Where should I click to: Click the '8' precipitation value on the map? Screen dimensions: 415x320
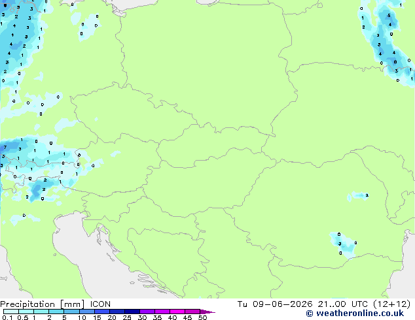(395, 62)
